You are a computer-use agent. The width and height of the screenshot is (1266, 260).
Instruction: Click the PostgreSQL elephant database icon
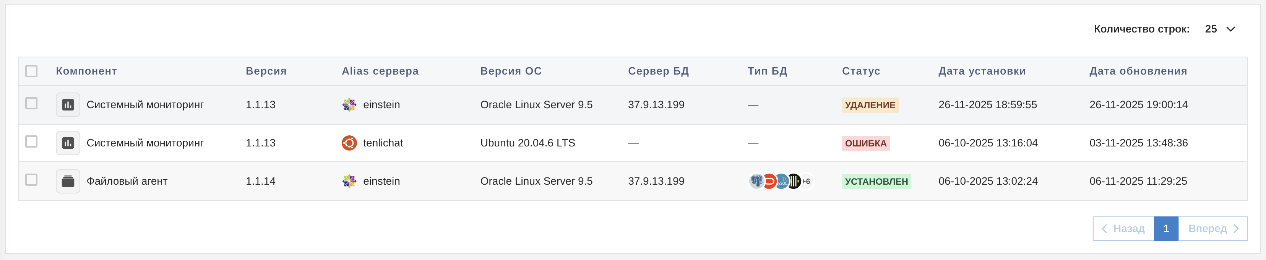pos(756,181)
